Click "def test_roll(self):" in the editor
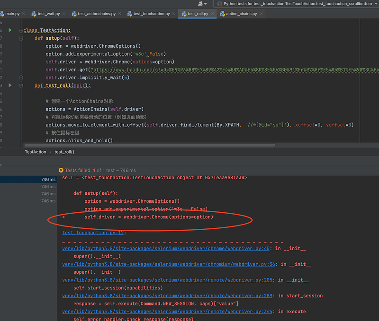Viewport: 379px width, 321px height. coord(63,86)
